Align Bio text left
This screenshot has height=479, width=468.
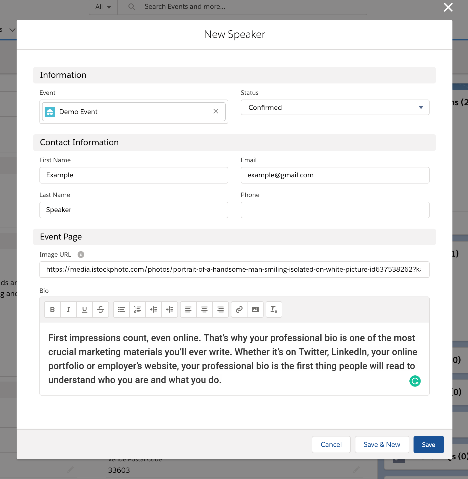tap(188, 309)
